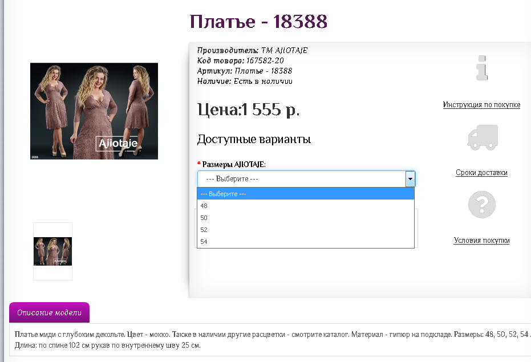Choose size 52 from the list
The width and height of the screenshot is (531, 362).
tap(306, 230)
